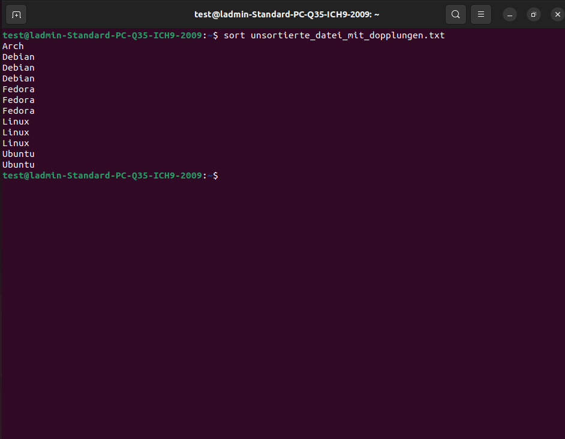Viewport: 565px width, 439px height.
Task: Click the window title text
Action: click(287, 14)
